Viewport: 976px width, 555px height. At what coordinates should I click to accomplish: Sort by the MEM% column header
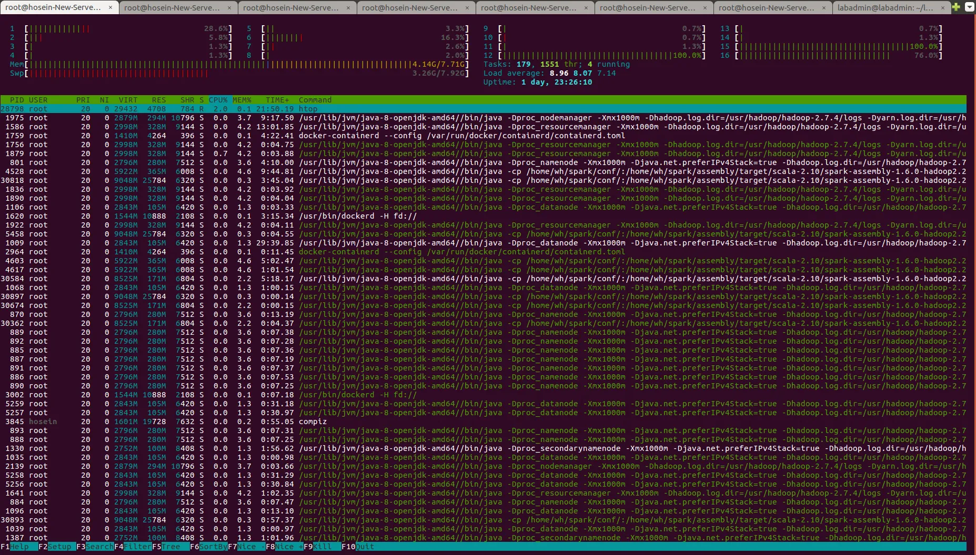(x=242, y=100)
